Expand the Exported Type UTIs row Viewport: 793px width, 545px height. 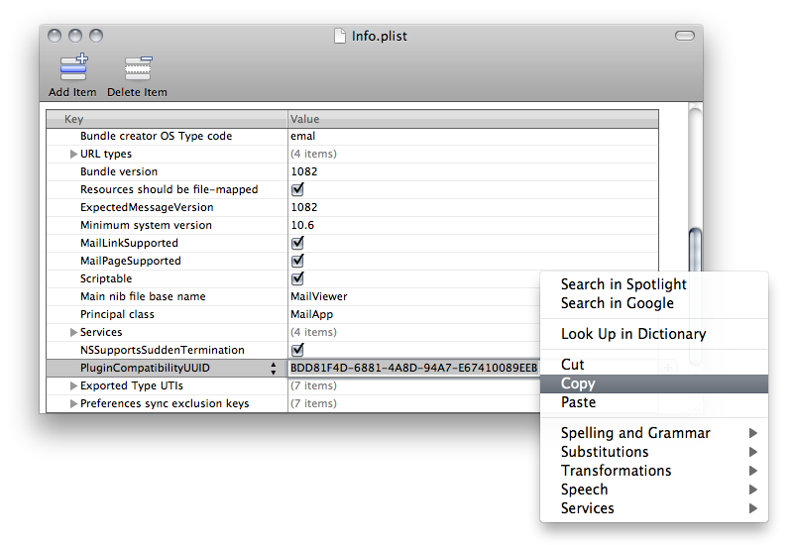73,385
